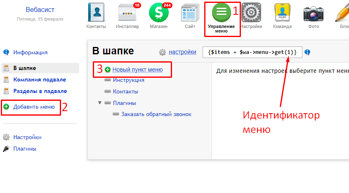Open the Контакты app icon
The image size is (349, 193).
pos(96,13)
